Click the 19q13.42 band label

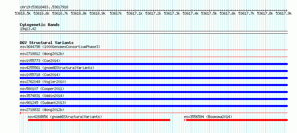28,29
